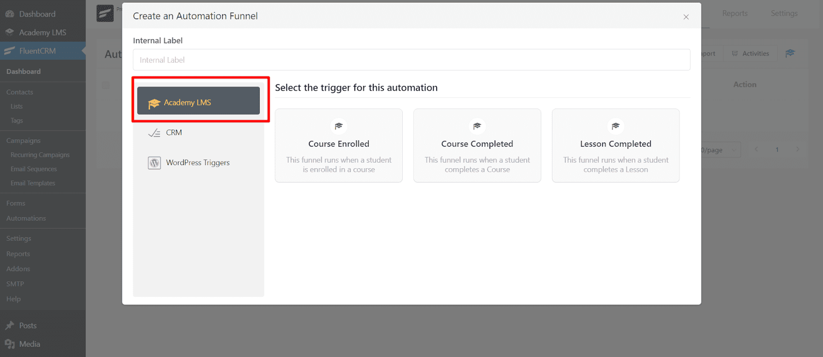Open Tags under Contacts
Screen dimensions: 823x357
pos(17,121)
